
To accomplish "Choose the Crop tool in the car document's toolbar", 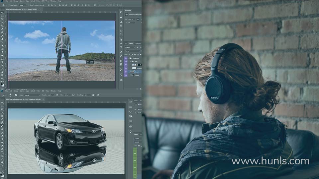I will point(2,116).
